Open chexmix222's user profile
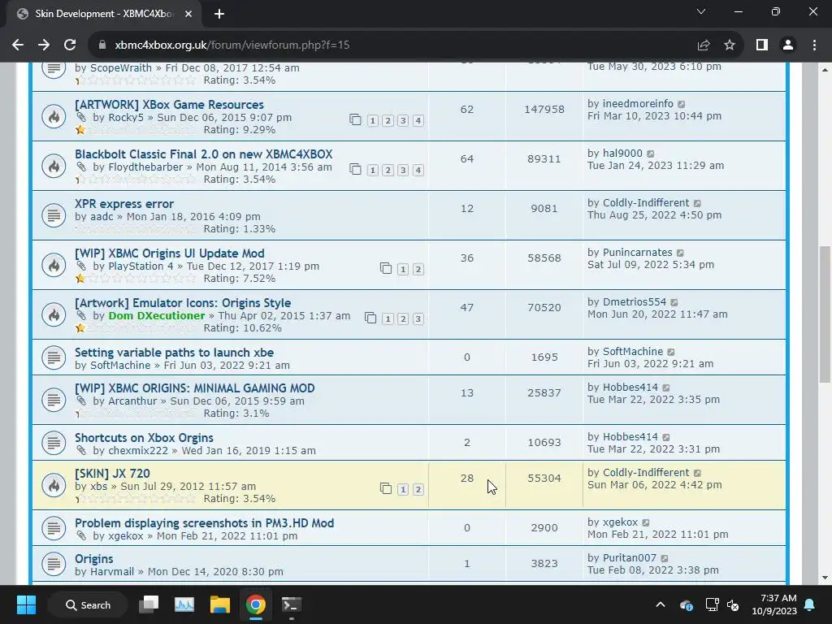 click(x=138, y=450)
